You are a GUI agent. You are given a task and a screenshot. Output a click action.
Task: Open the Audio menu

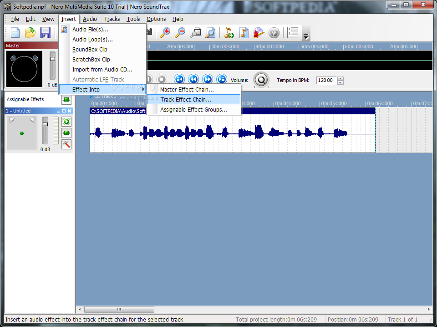pyautogui.click(x=90, y=19)
